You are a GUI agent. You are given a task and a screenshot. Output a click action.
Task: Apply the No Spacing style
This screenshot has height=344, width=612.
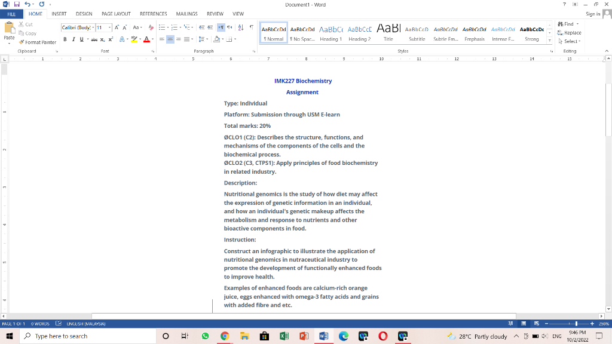tap(302, 33)
